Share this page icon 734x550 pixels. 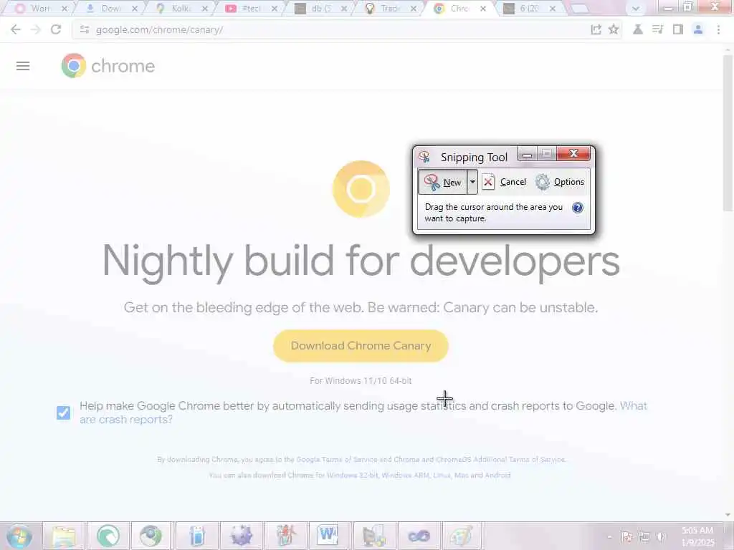596,29
